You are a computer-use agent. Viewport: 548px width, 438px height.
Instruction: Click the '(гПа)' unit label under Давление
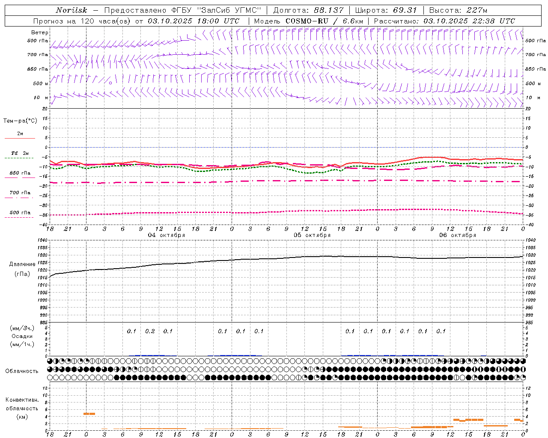22,274
